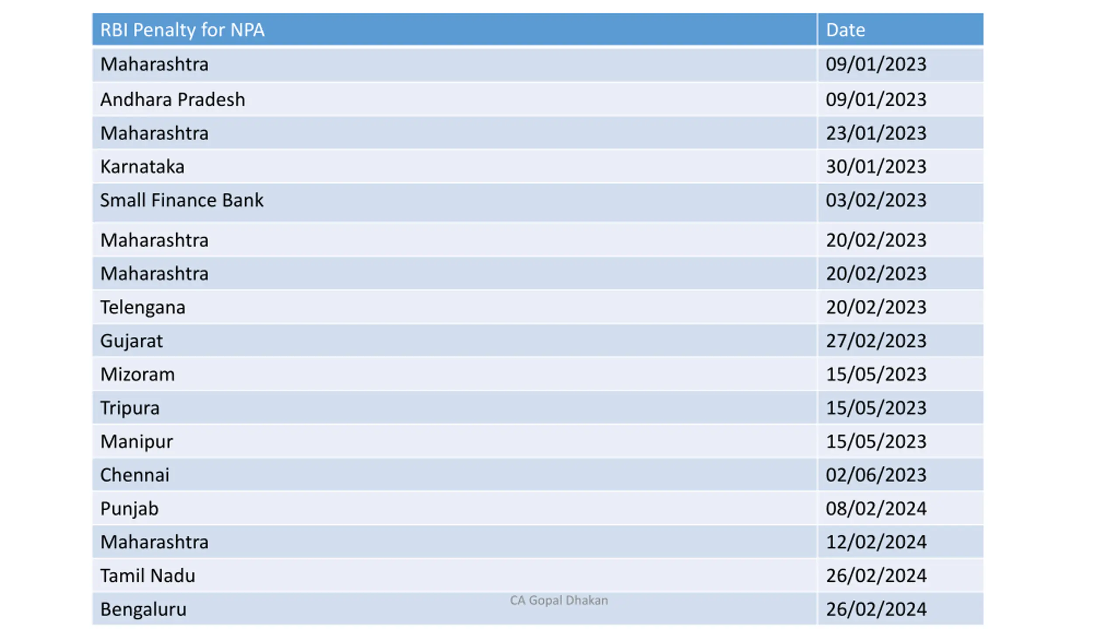Select the 'Manipur' row cell
Image resolution: width=1119 pixels, height=629 pixels.
454,441
